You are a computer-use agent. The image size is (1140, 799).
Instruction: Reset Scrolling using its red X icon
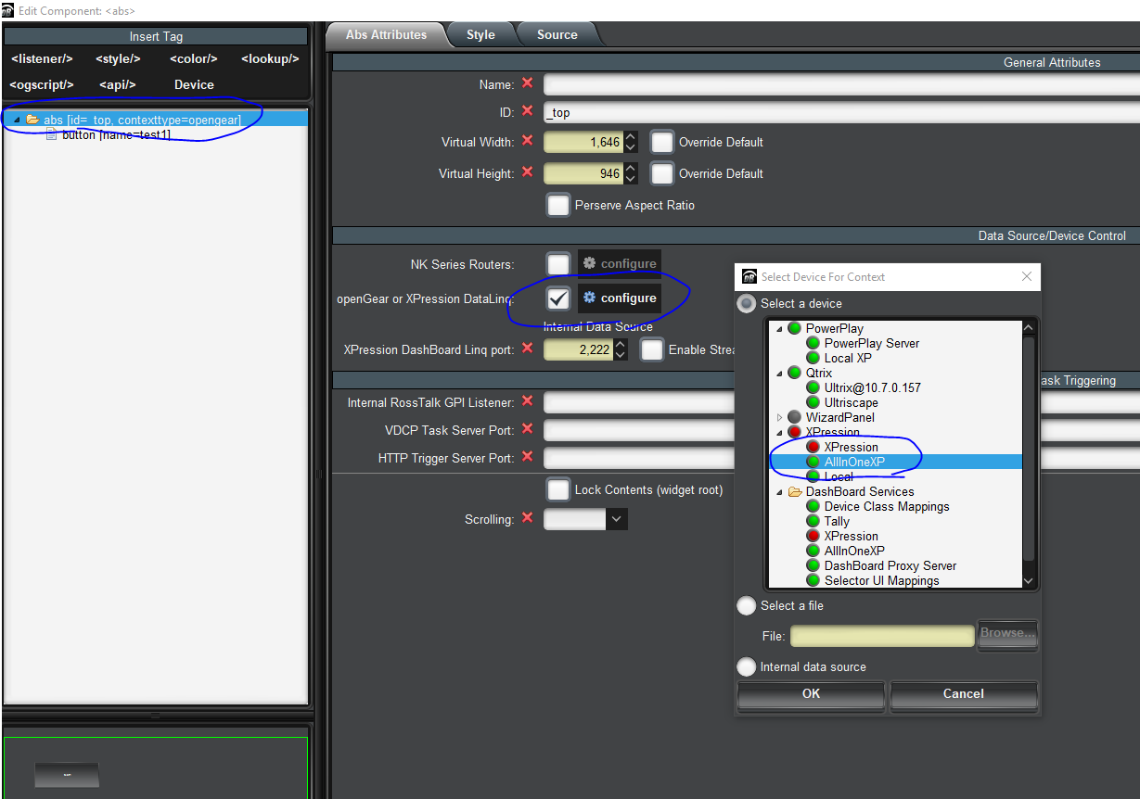[527, 518]
